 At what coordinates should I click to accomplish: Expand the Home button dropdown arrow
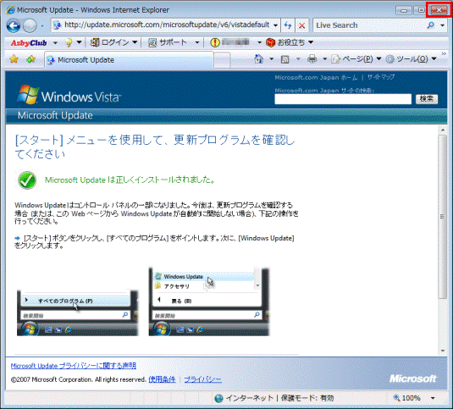tap(271, 59)
